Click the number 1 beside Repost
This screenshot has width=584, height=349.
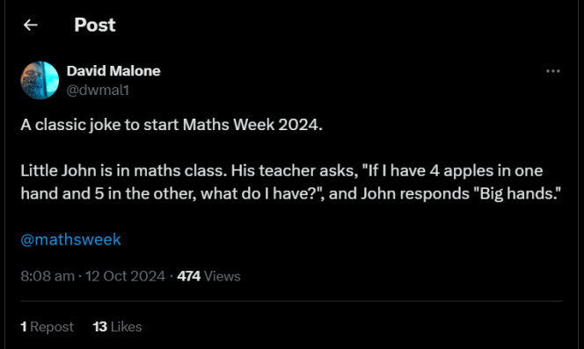pos(24,327)
